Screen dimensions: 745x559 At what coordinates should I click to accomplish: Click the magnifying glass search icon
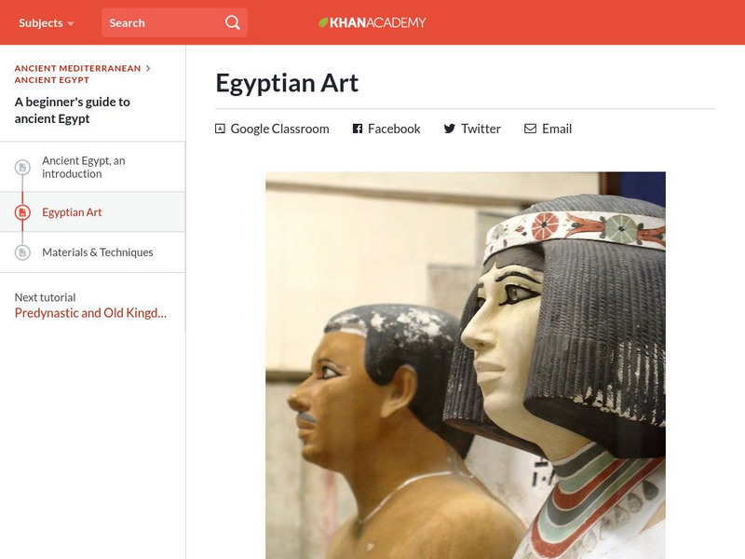coord(232,22)
